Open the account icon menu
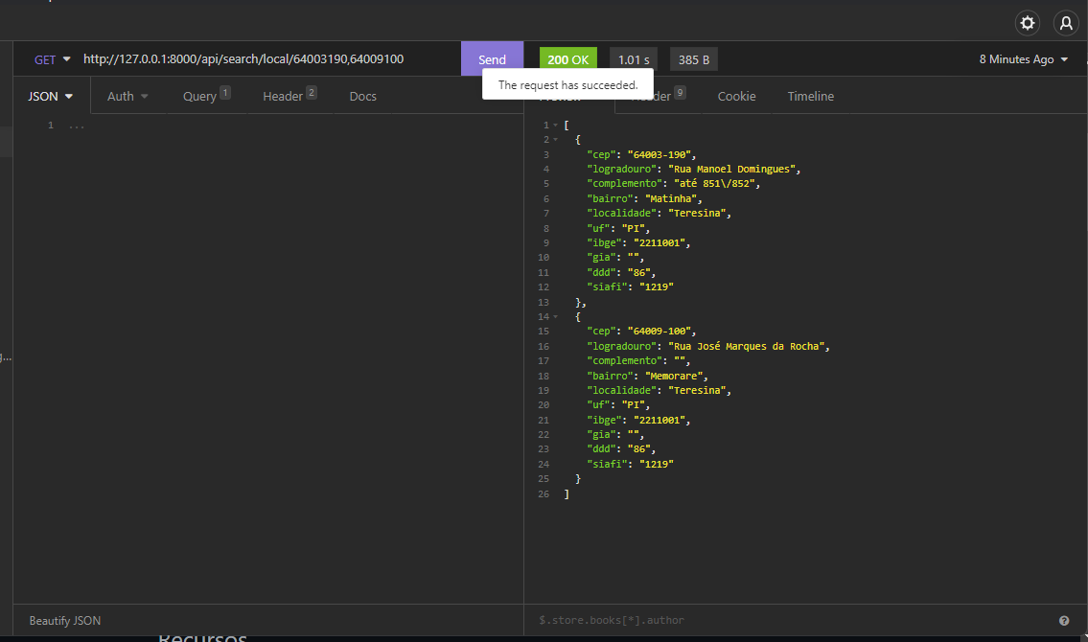 click(1066, 23)
